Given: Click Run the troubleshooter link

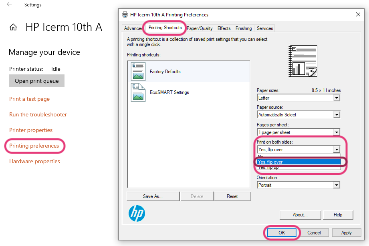Looking at the screenshot, I should [38, 114].
